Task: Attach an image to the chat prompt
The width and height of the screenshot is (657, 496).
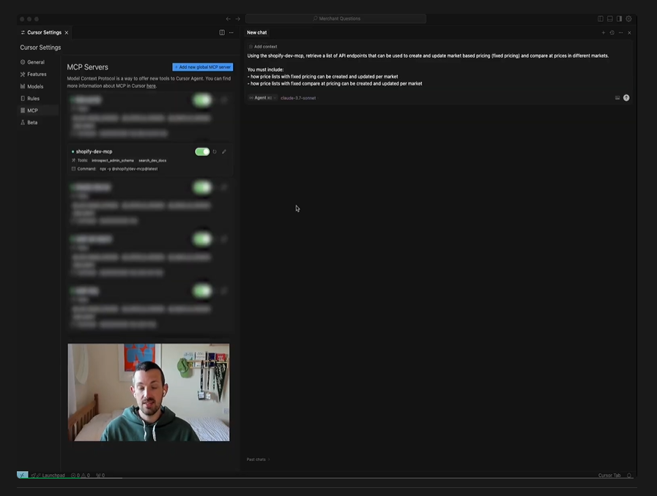Action: (x=617, y=97)
